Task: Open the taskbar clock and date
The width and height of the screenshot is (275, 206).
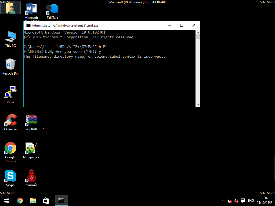Action: tap(265, 201)
